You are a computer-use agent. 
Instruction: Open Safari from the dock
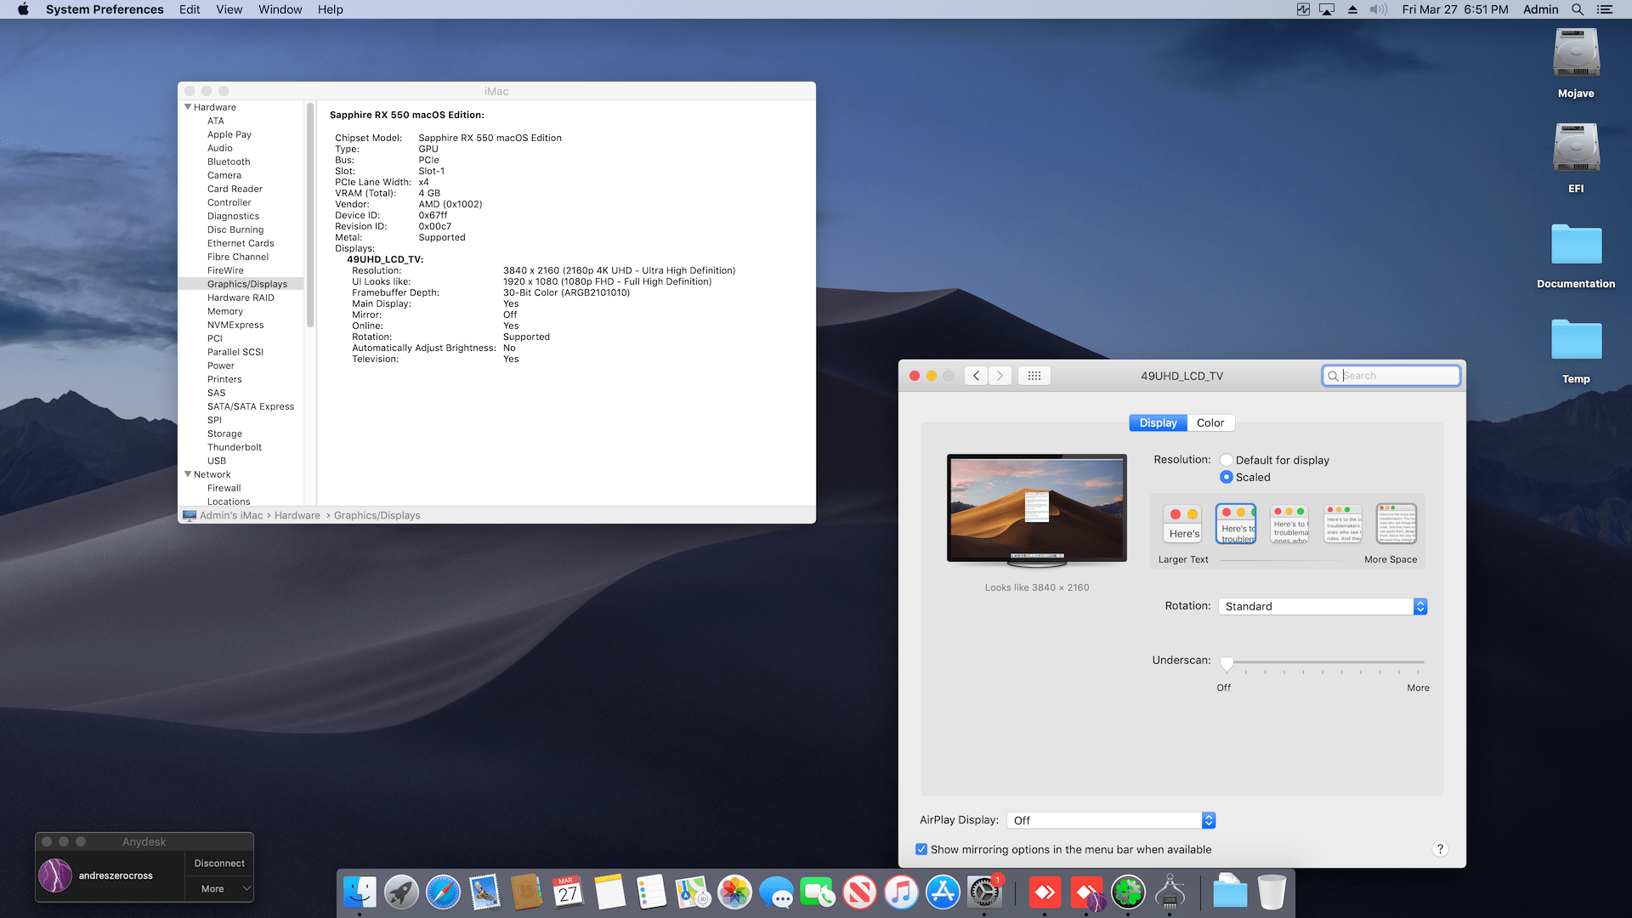coord(443,892)
